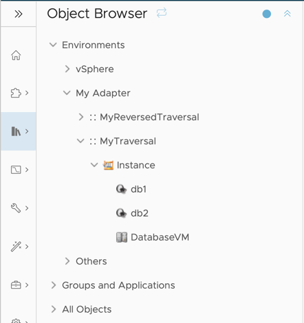Select the db1 object
Screen dimensions: 304x323
[x=138, y=189]
